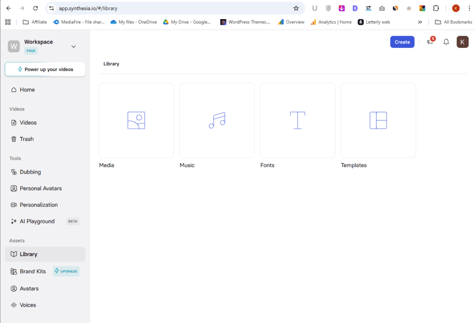Click the Templates label text
This screenshot has width=475, height=323.
point(353,165)
